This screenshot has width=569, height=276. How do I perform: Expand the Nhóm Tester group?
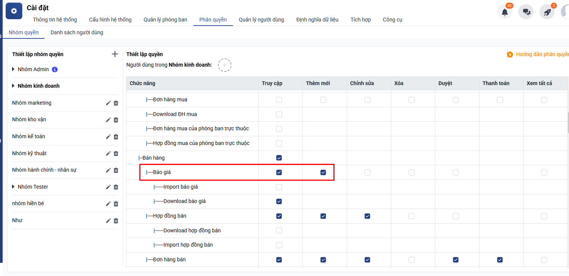14,187
